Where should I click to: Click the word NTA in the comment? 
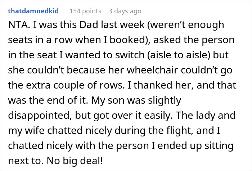[x=18, y=25]
